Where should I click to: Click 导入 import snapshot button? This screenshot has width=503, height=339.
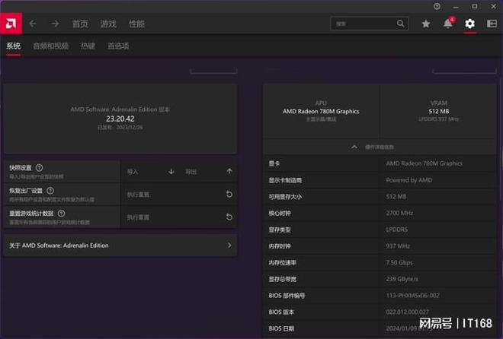tap(133, 172)
